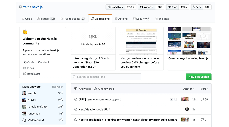Open the next.js repository link

(37, 7)
